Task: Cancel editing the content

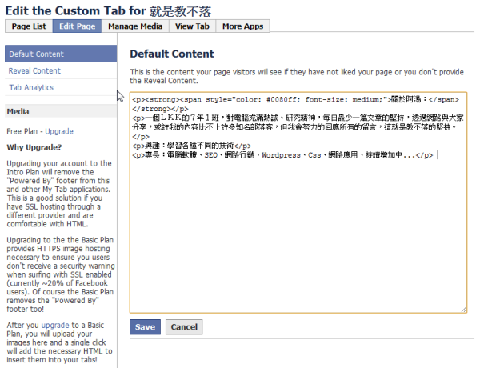Action: pyautogui.click(x=184, y=327)
